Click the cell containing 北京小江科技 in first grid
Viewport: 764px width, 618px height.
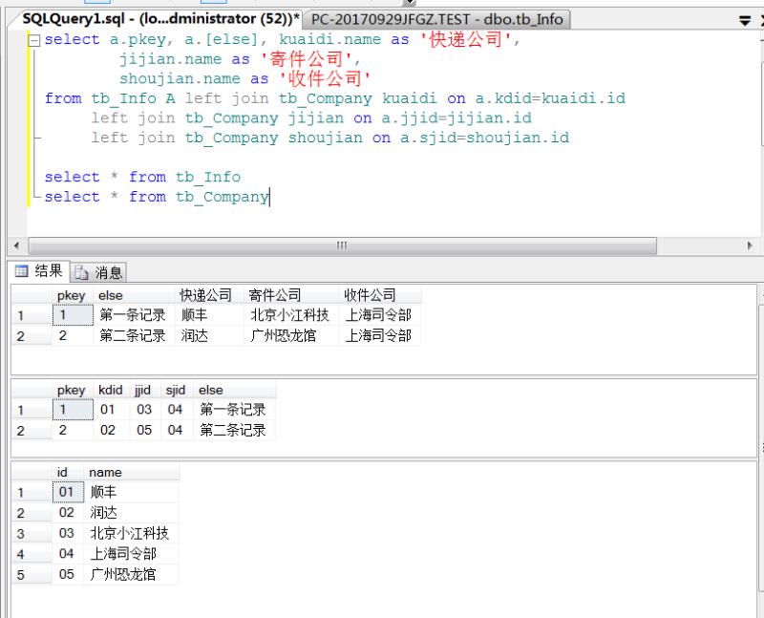click(x=289, y=315)
